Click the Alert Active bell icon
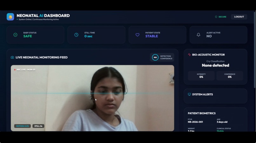The height and width of the screenshot is (143, 256). tap(199, 35)
